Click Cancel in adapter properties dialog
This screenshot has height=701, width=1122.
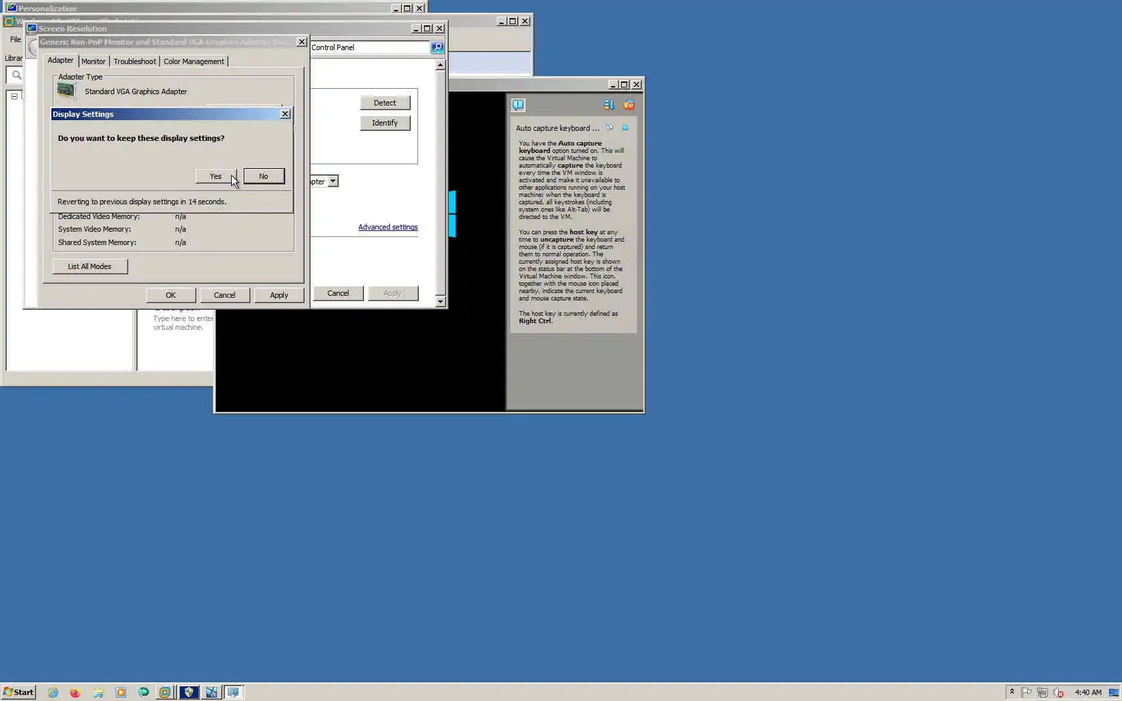point(224,295)
